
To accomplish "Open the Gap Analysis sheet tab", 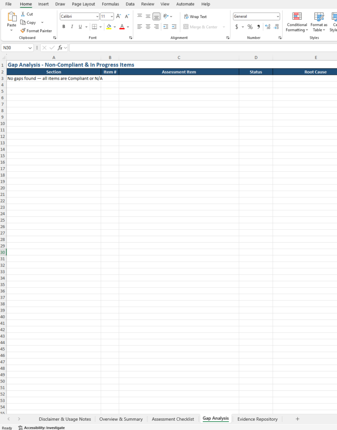I will [x=215, y=419].
